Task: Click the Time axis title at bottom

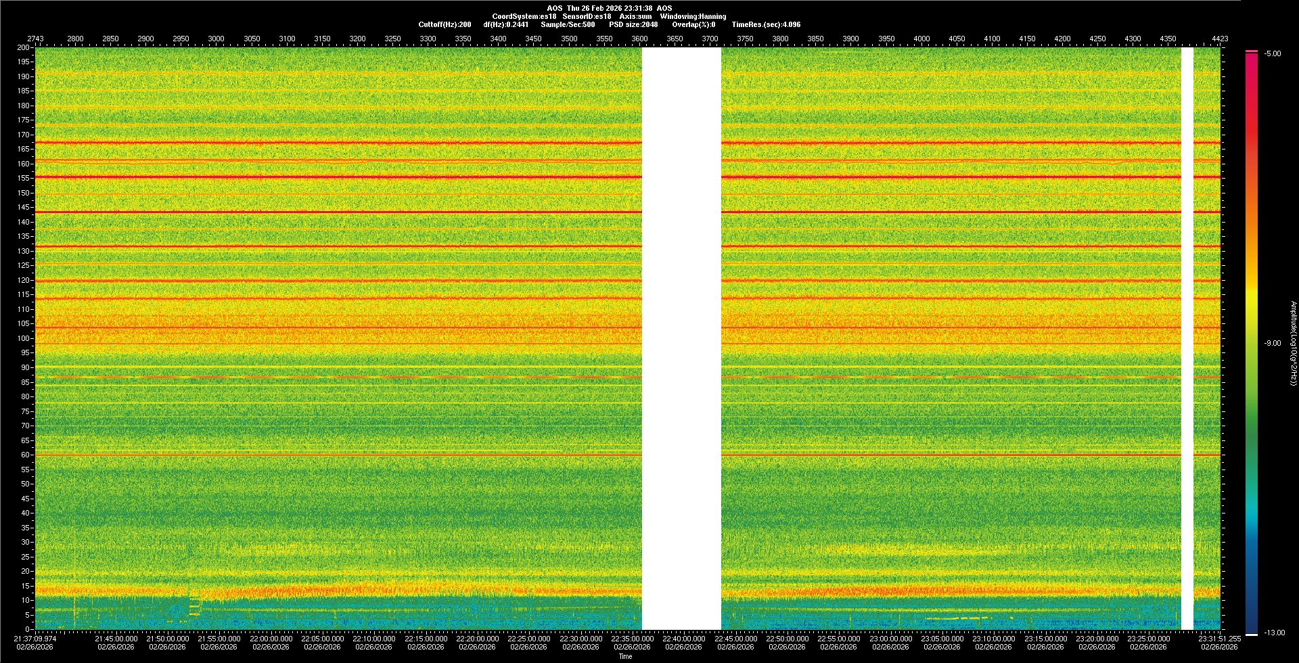Action: point(625,656)
